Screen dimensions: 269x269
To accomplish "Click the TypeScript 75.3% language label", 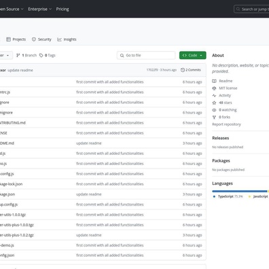I will pyautogui.click(x=230, y=196).
